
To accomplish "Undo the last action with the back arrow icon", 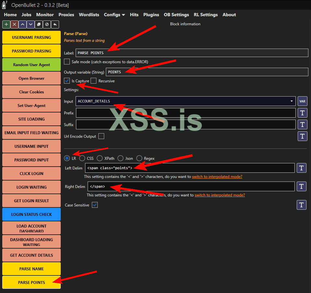I will (55, 25).
